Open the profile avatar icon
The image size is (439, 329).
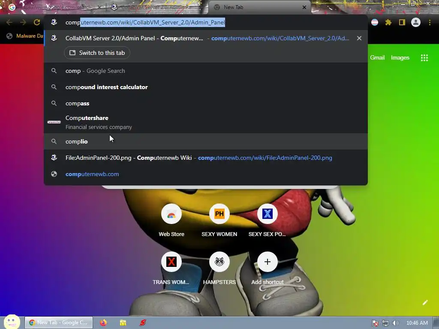(x=416, y=22)
